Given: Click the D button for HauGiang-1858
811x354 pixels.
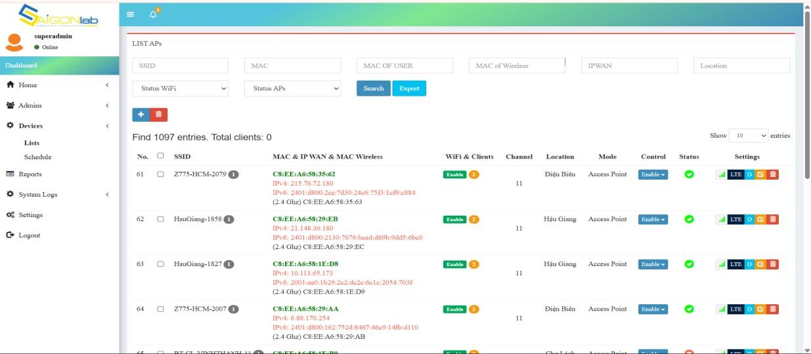Looking at the screenshot, I should tap(749, 219).
